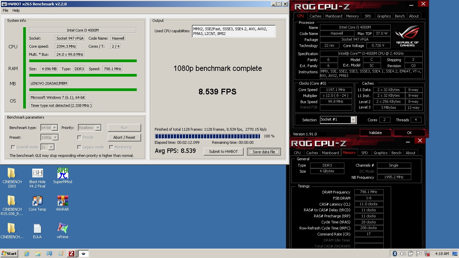Open the CINEBENCH 2003 folder icon
Image resolution: width=459 pixels, height=258 pixels.
(12, 178)
